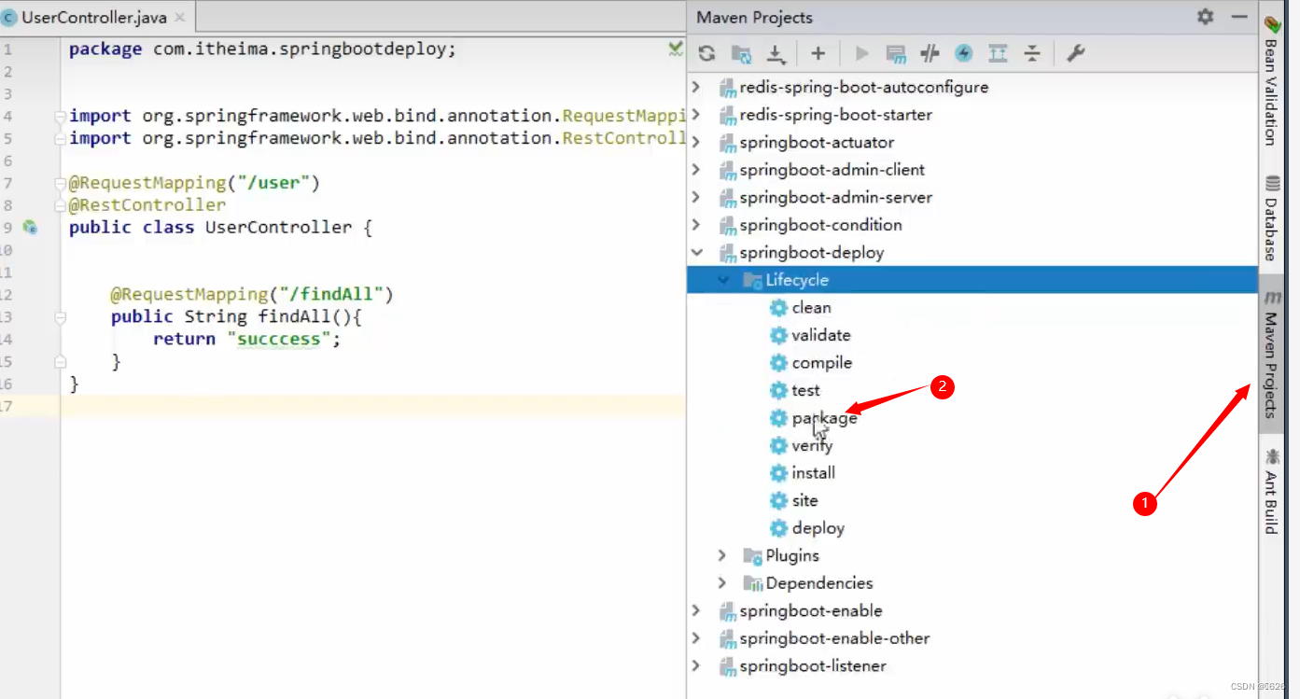1300x699 pixels.
Task: Open Execute Maven Goal icon
Action: (896, 54)
